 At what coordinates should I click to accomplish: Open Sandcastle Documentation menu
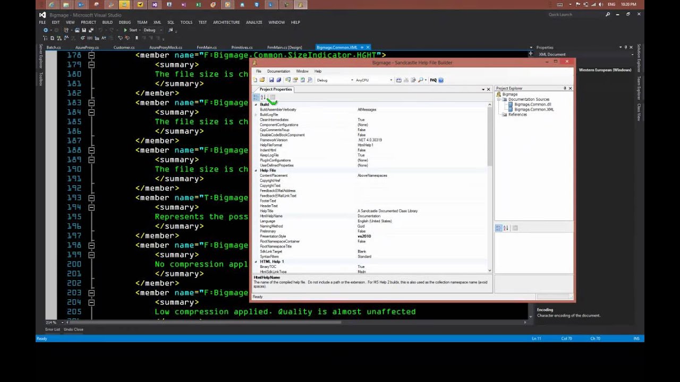(x=278, y=71)
